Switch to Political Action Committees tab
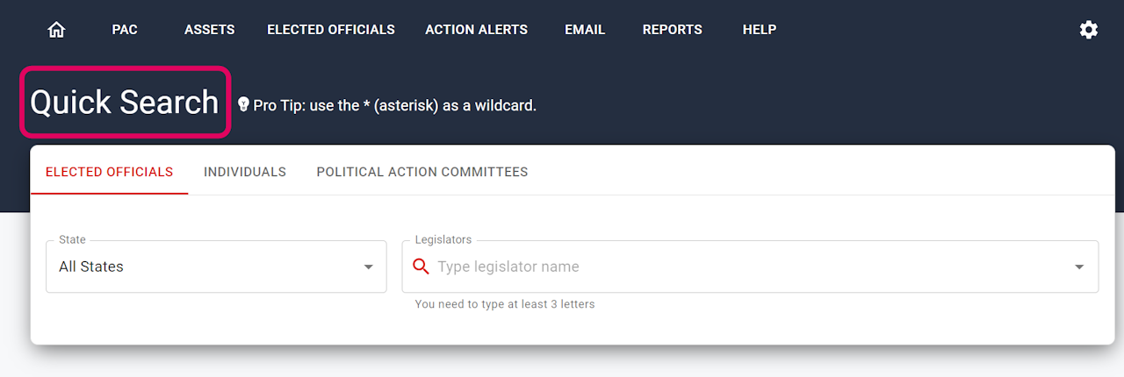 pyautogui.click(x=421, y=172)
